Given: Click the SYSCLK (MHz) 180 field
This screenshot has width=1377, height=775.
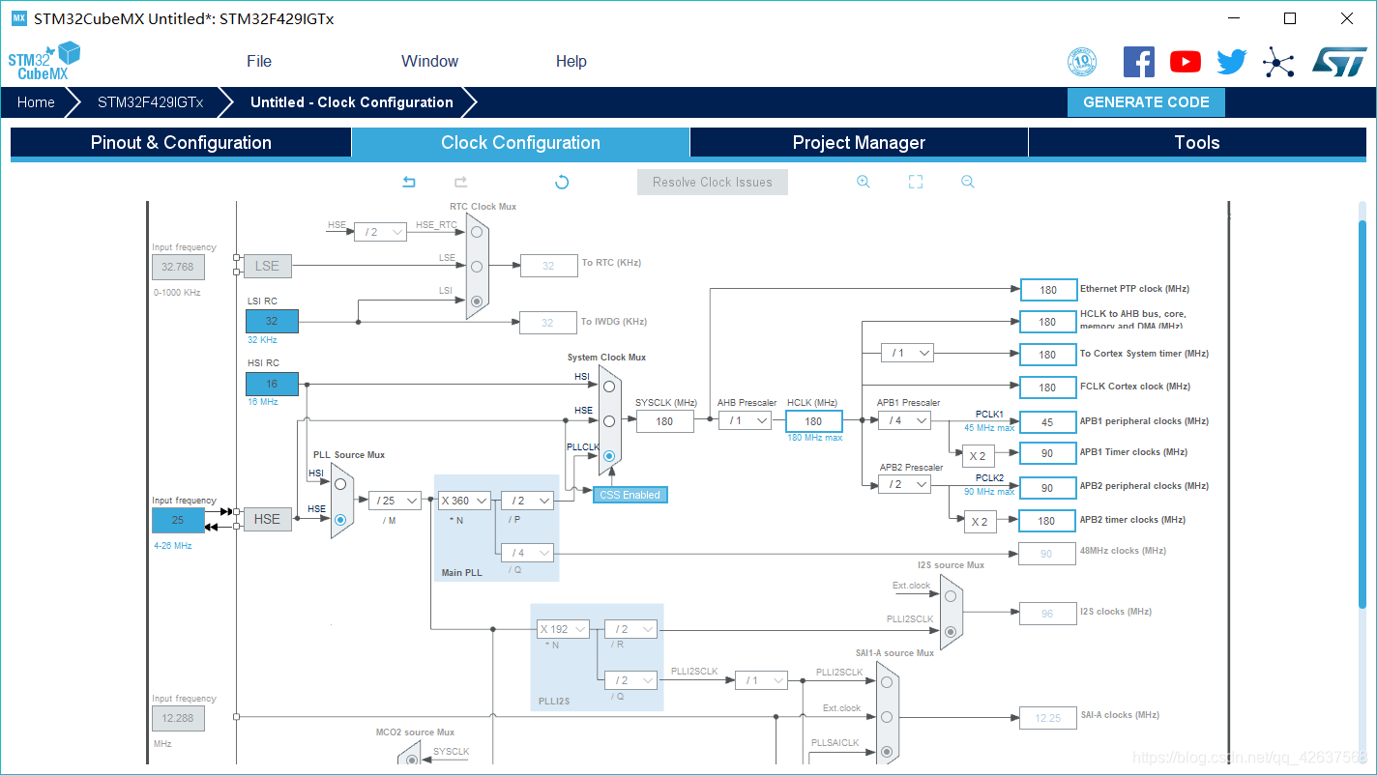Looking at the screenshot, I should pos(664,420).
